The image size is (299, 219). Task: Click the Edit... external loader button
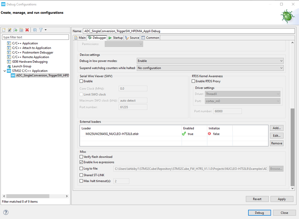pos(277,135)
